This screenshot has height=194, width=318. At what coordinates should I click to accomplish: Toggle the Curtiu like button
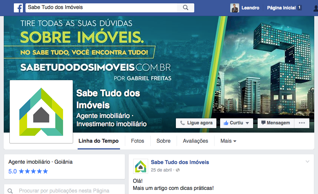(x=233, y=123)
